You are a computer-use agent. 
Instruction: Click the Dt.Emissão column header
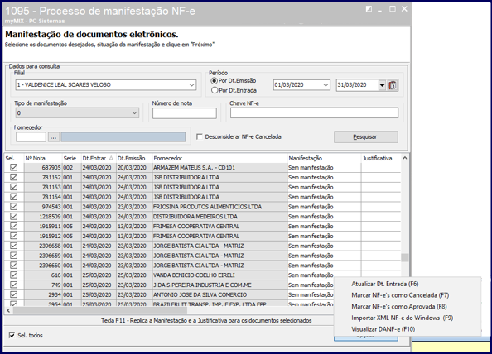click(x=134, y=158)
